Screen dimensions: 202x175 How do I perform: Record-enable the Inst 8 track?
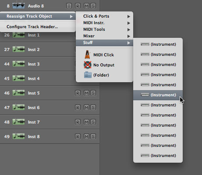click(78, 137)
